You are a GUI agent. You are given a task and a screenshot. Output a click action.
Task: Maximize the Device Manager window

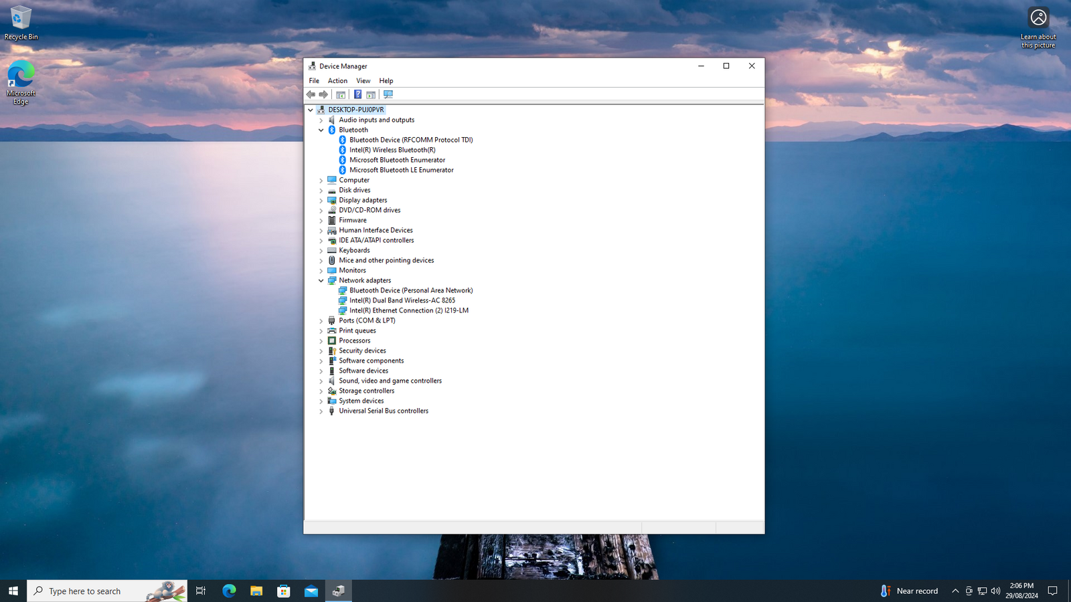tap(726, 66)
